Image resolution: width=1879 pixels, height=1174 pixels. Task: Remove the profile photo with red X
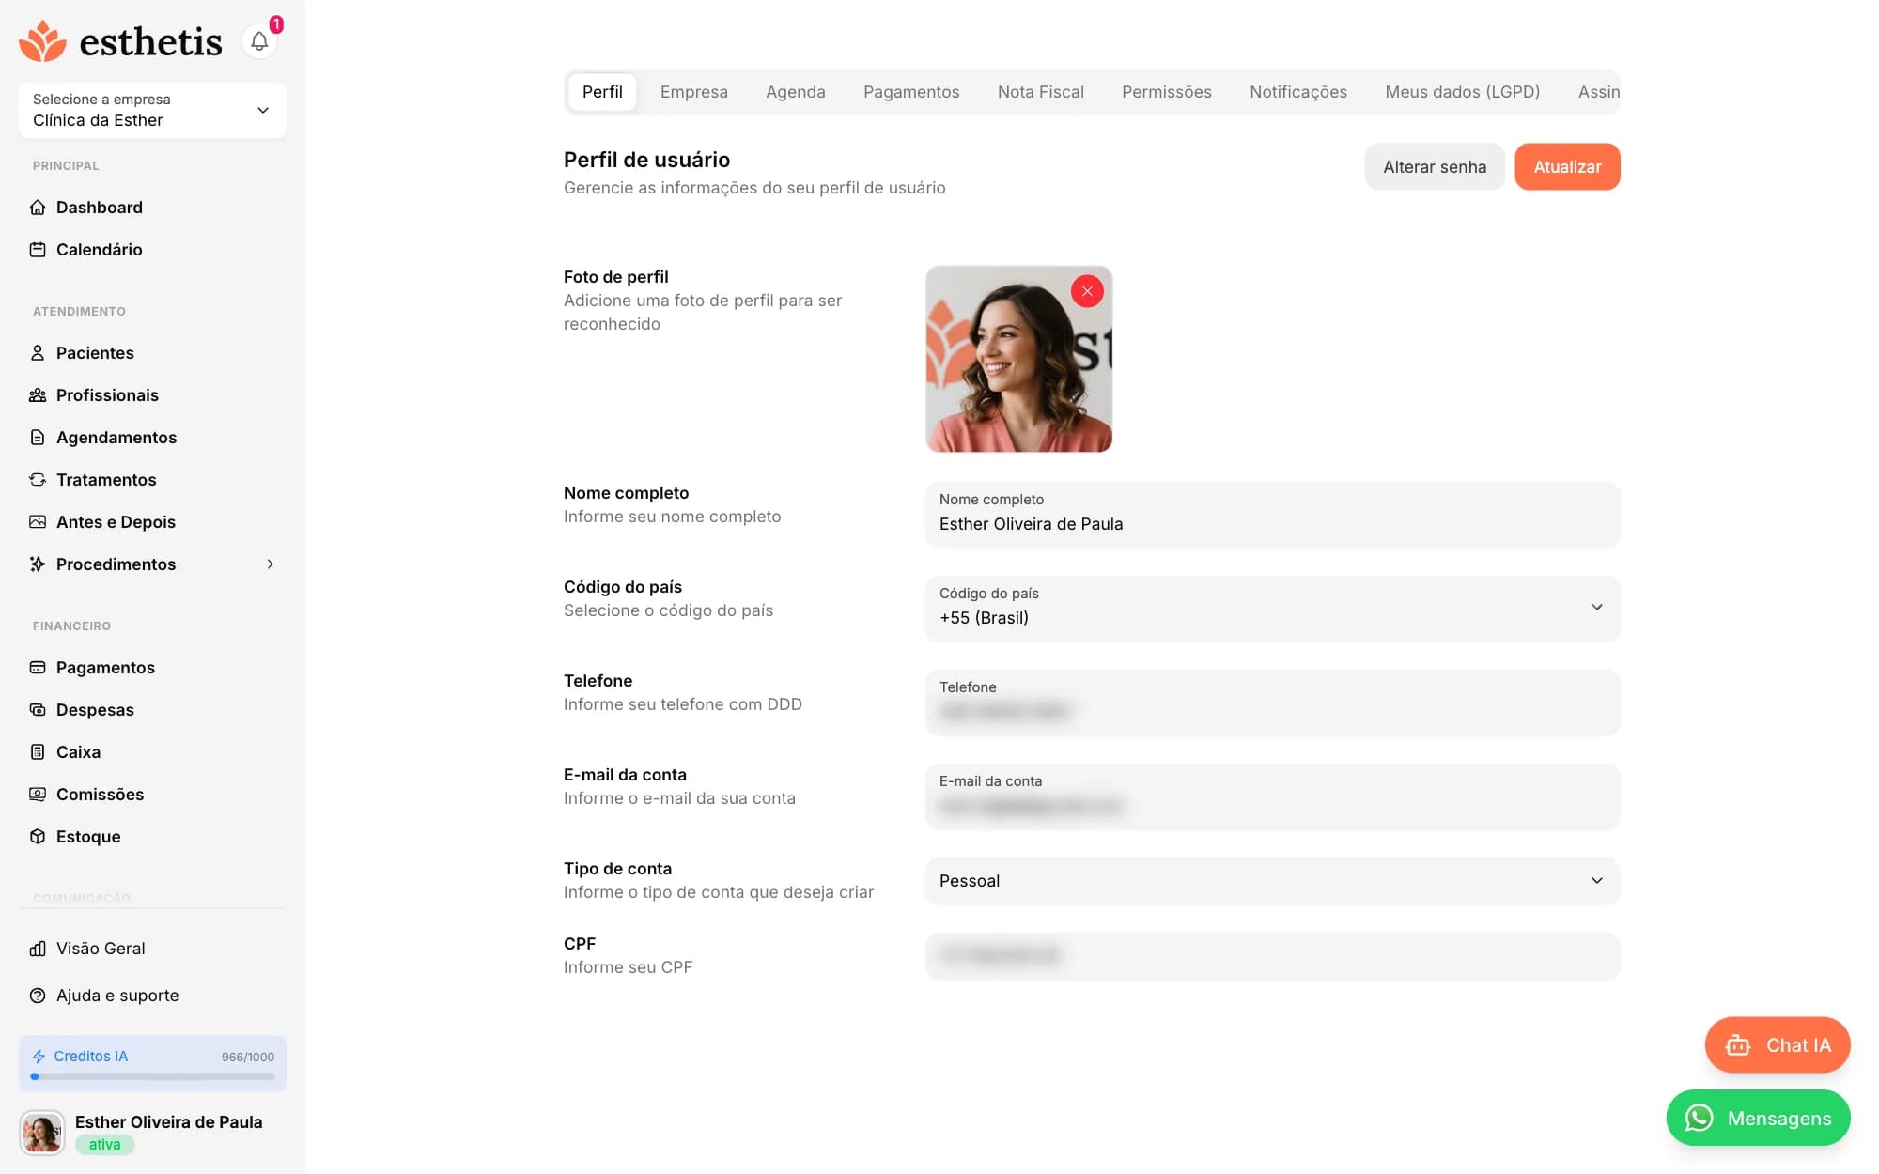[x=1087, y=291]
